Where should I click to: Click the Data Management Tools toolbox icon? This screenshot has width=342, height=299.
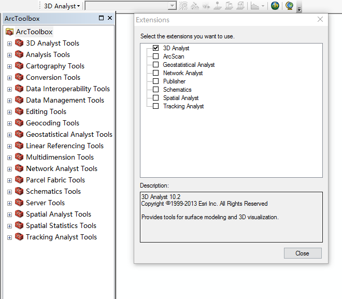coord(19,100)
